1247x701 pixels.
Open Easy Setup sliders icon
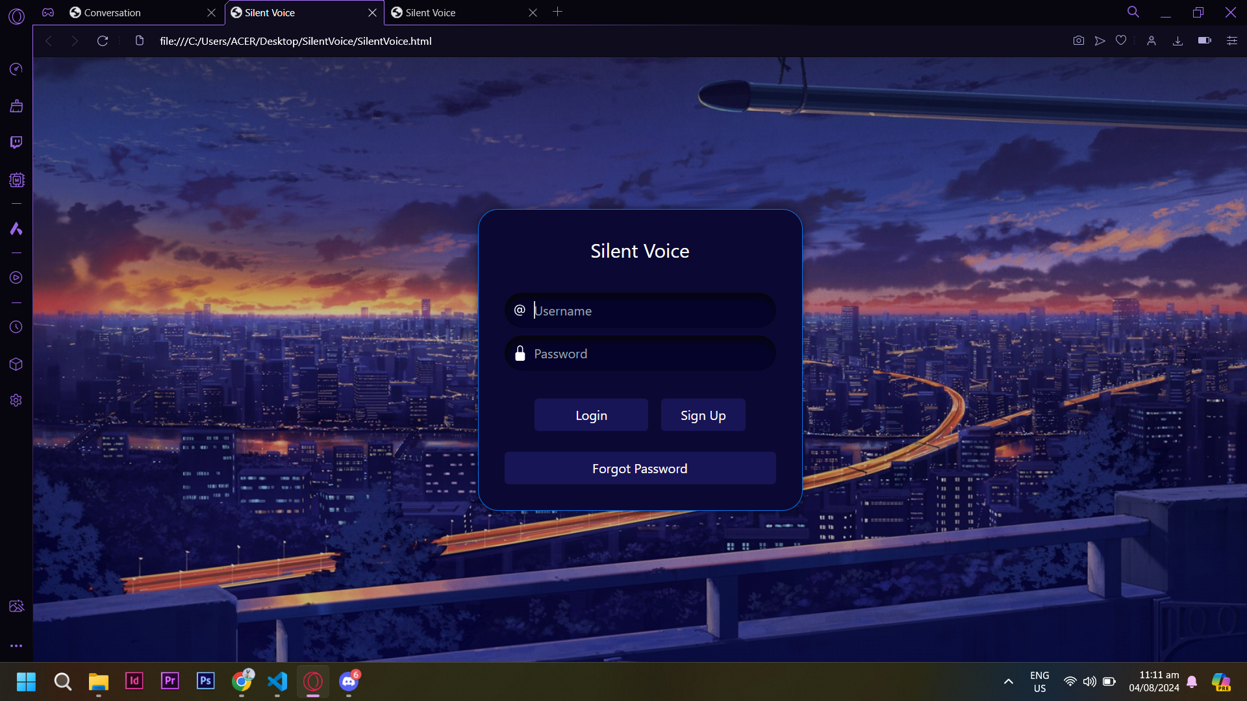tap(1231, 41)
